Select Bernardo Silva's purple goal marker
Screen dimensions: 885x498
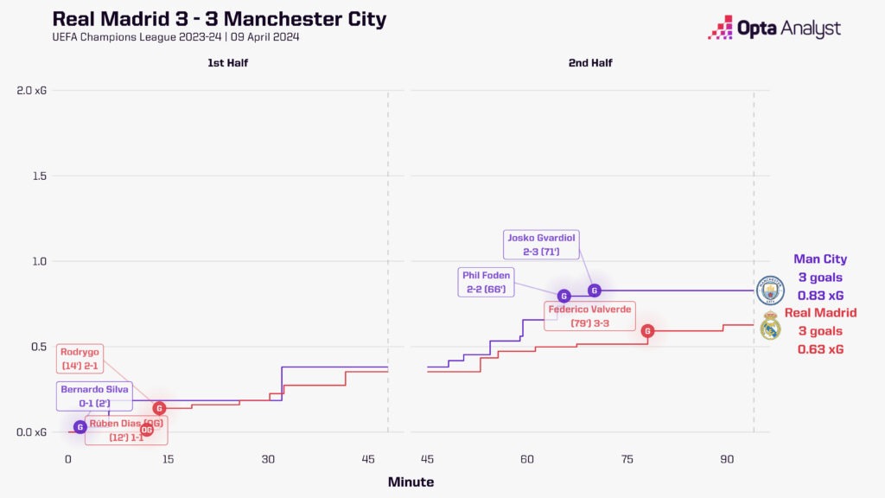click(80, 426)
